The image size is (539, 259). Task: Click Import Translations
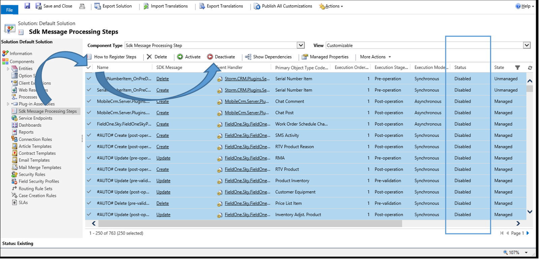(x=166, y=6)
